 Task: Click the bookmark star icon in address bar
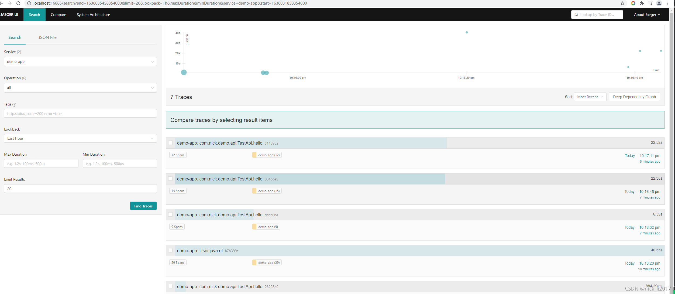[622, 3]
